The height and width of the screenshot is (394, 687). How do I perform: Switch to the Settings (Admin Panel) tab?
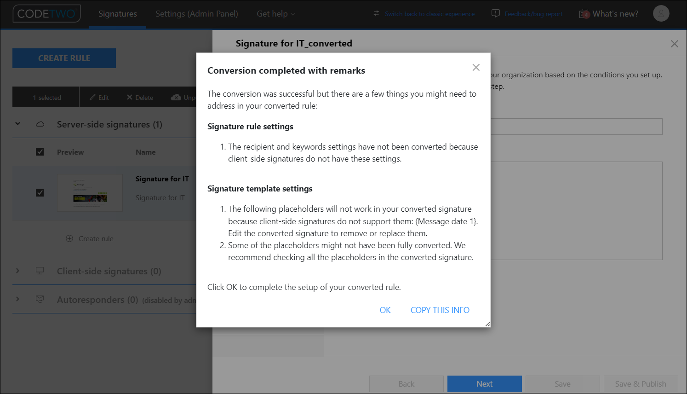coord(197,13)
